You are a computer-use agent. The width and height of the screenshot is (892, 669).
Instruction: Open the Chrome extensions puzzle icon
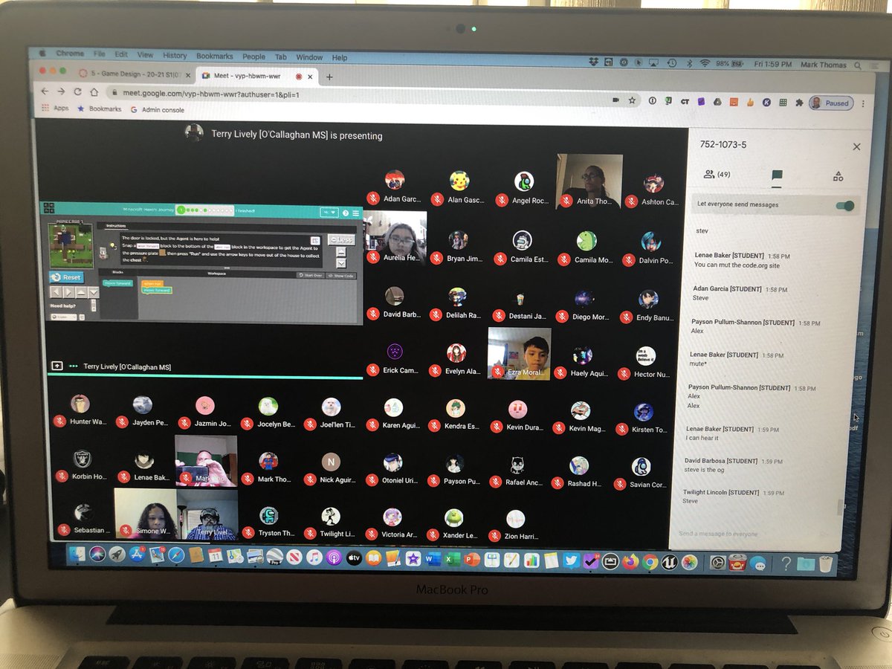pos(800,103)
